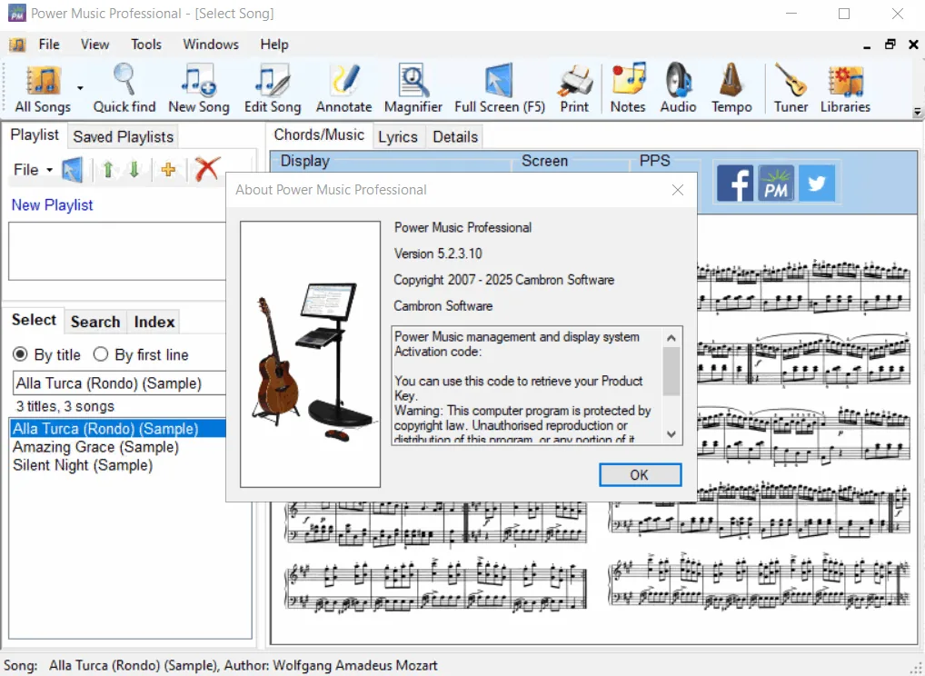Viewport: 925px width, 676px height.
Task: Close the About Power Music Professional dialog
Action: [x=677, y=190]
